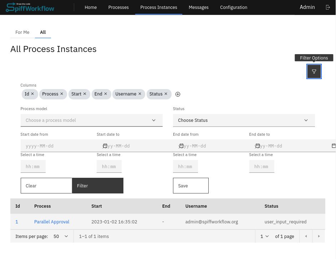Click the logout icon next to Admin

coord(328,7)
